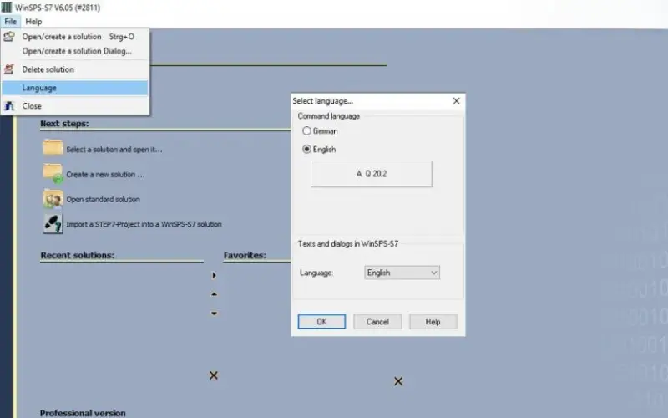Image resolution: width=668 pixels, height=418 pixels.
Task: Click the Open standard solution icon
Action: pyautogui.click(x=53, y=199)
